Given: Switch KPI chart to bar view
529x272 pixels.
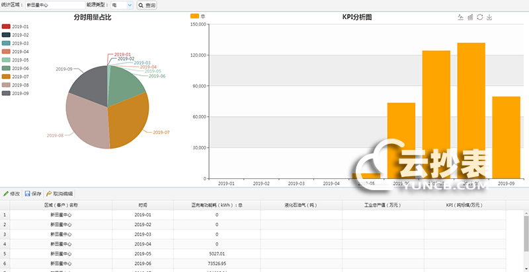Looking at the screenshot, I should pos(470,17).
